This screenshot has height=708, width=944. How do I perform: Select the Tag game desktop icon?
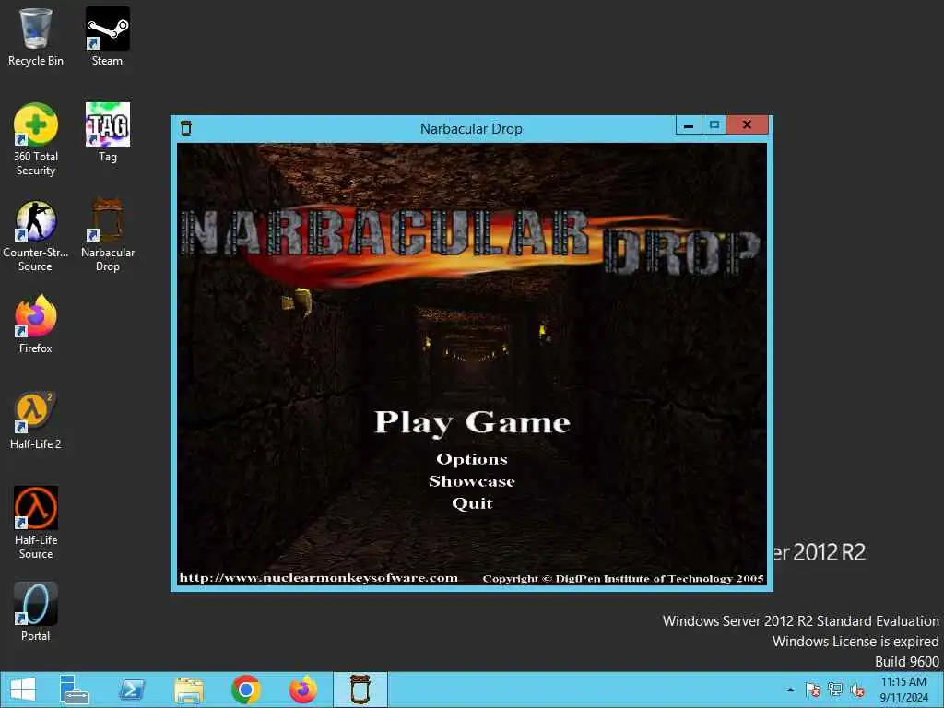tap(107, 132)
